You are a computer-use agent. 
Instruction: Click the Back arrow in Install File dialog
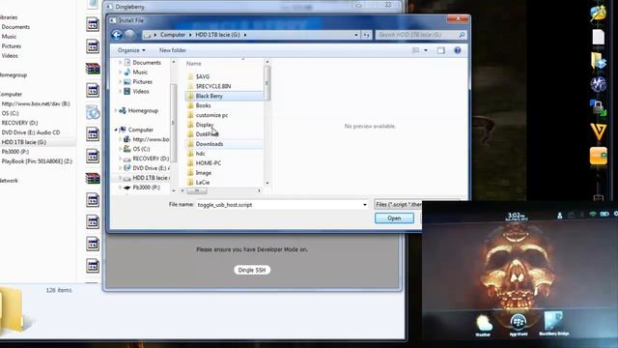tap(117, 35)
